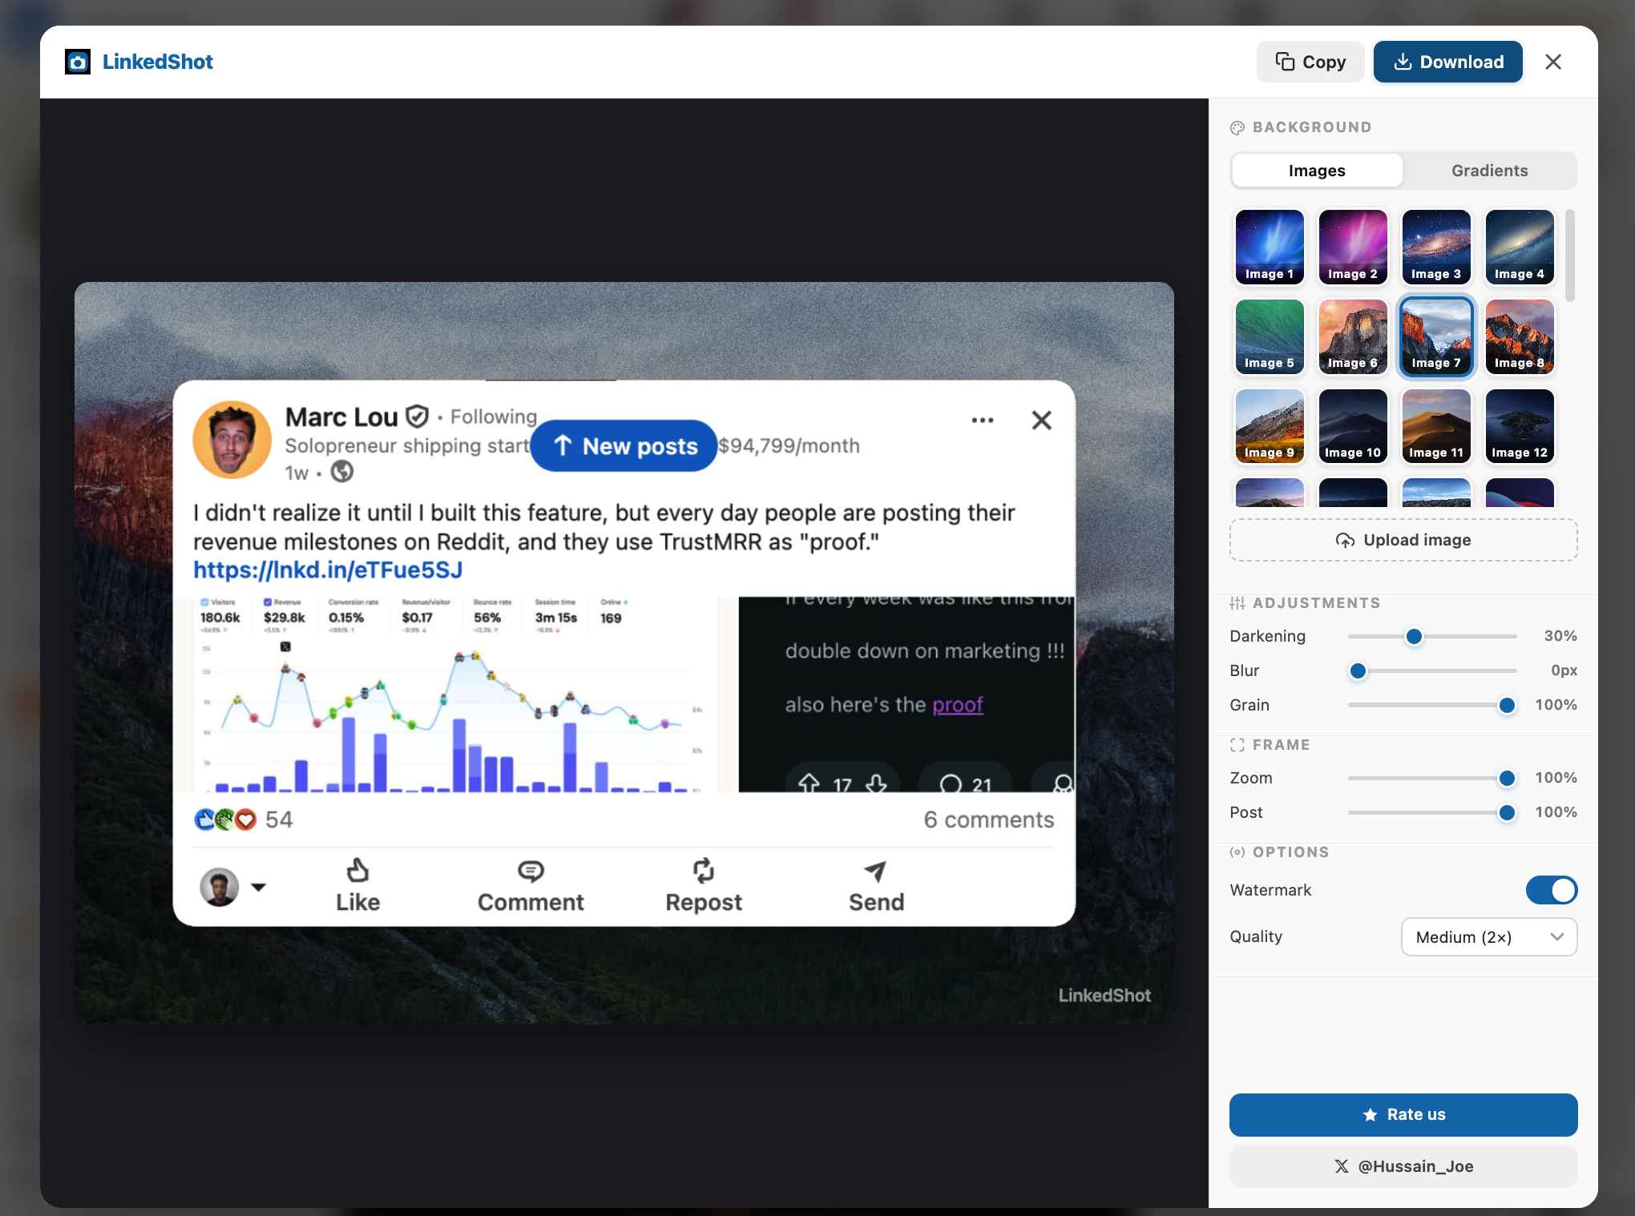
Task: Expand the account selector arrow next to avatar
Action: 259,887
